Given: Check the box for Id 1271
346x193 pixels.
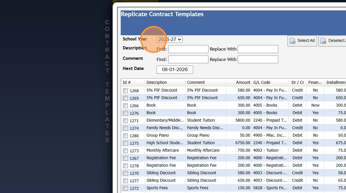Looking at the screenshot, I should point(125,120).
